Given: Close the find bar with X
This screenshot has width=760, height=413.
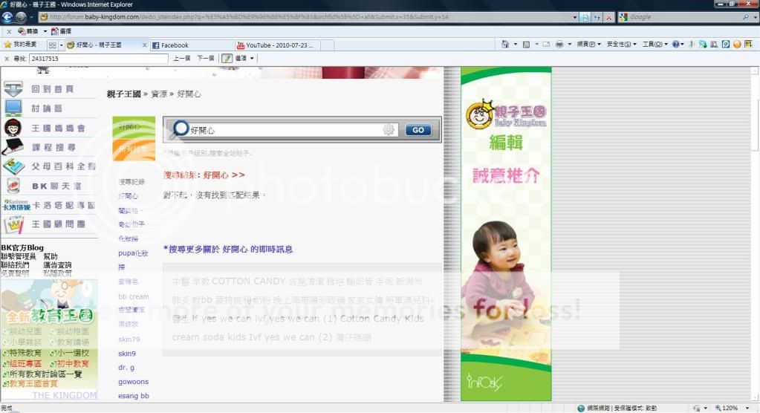Looking at the screenshot, I should (7, 58).
